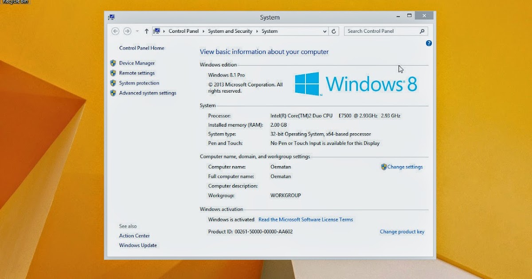Select System and Security in the breadcrumb

[x=230, y=31]
